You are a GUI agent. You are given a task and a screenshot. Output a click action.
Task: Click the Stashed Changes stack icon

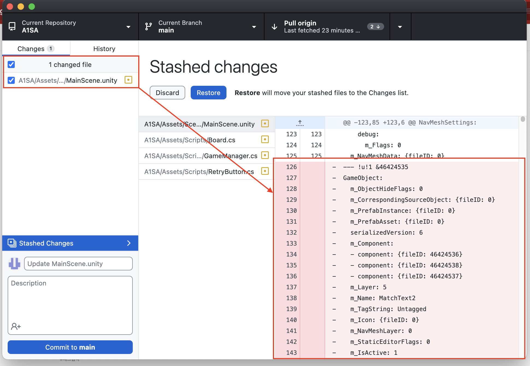[x=12, y=243]
